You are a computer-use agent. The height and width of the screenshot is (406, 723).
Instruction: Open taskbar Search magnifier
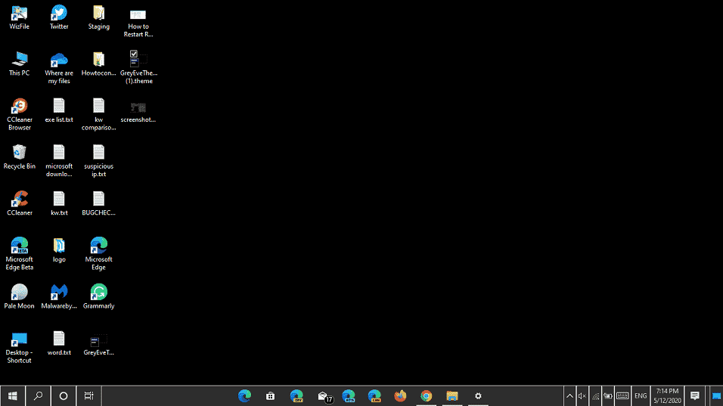tap(38, 396)
